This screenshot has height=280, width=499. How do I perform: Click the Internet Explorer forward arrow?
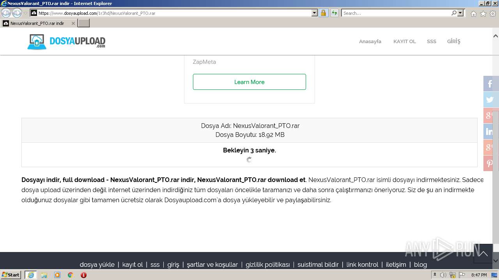click(x=17, y=13)
